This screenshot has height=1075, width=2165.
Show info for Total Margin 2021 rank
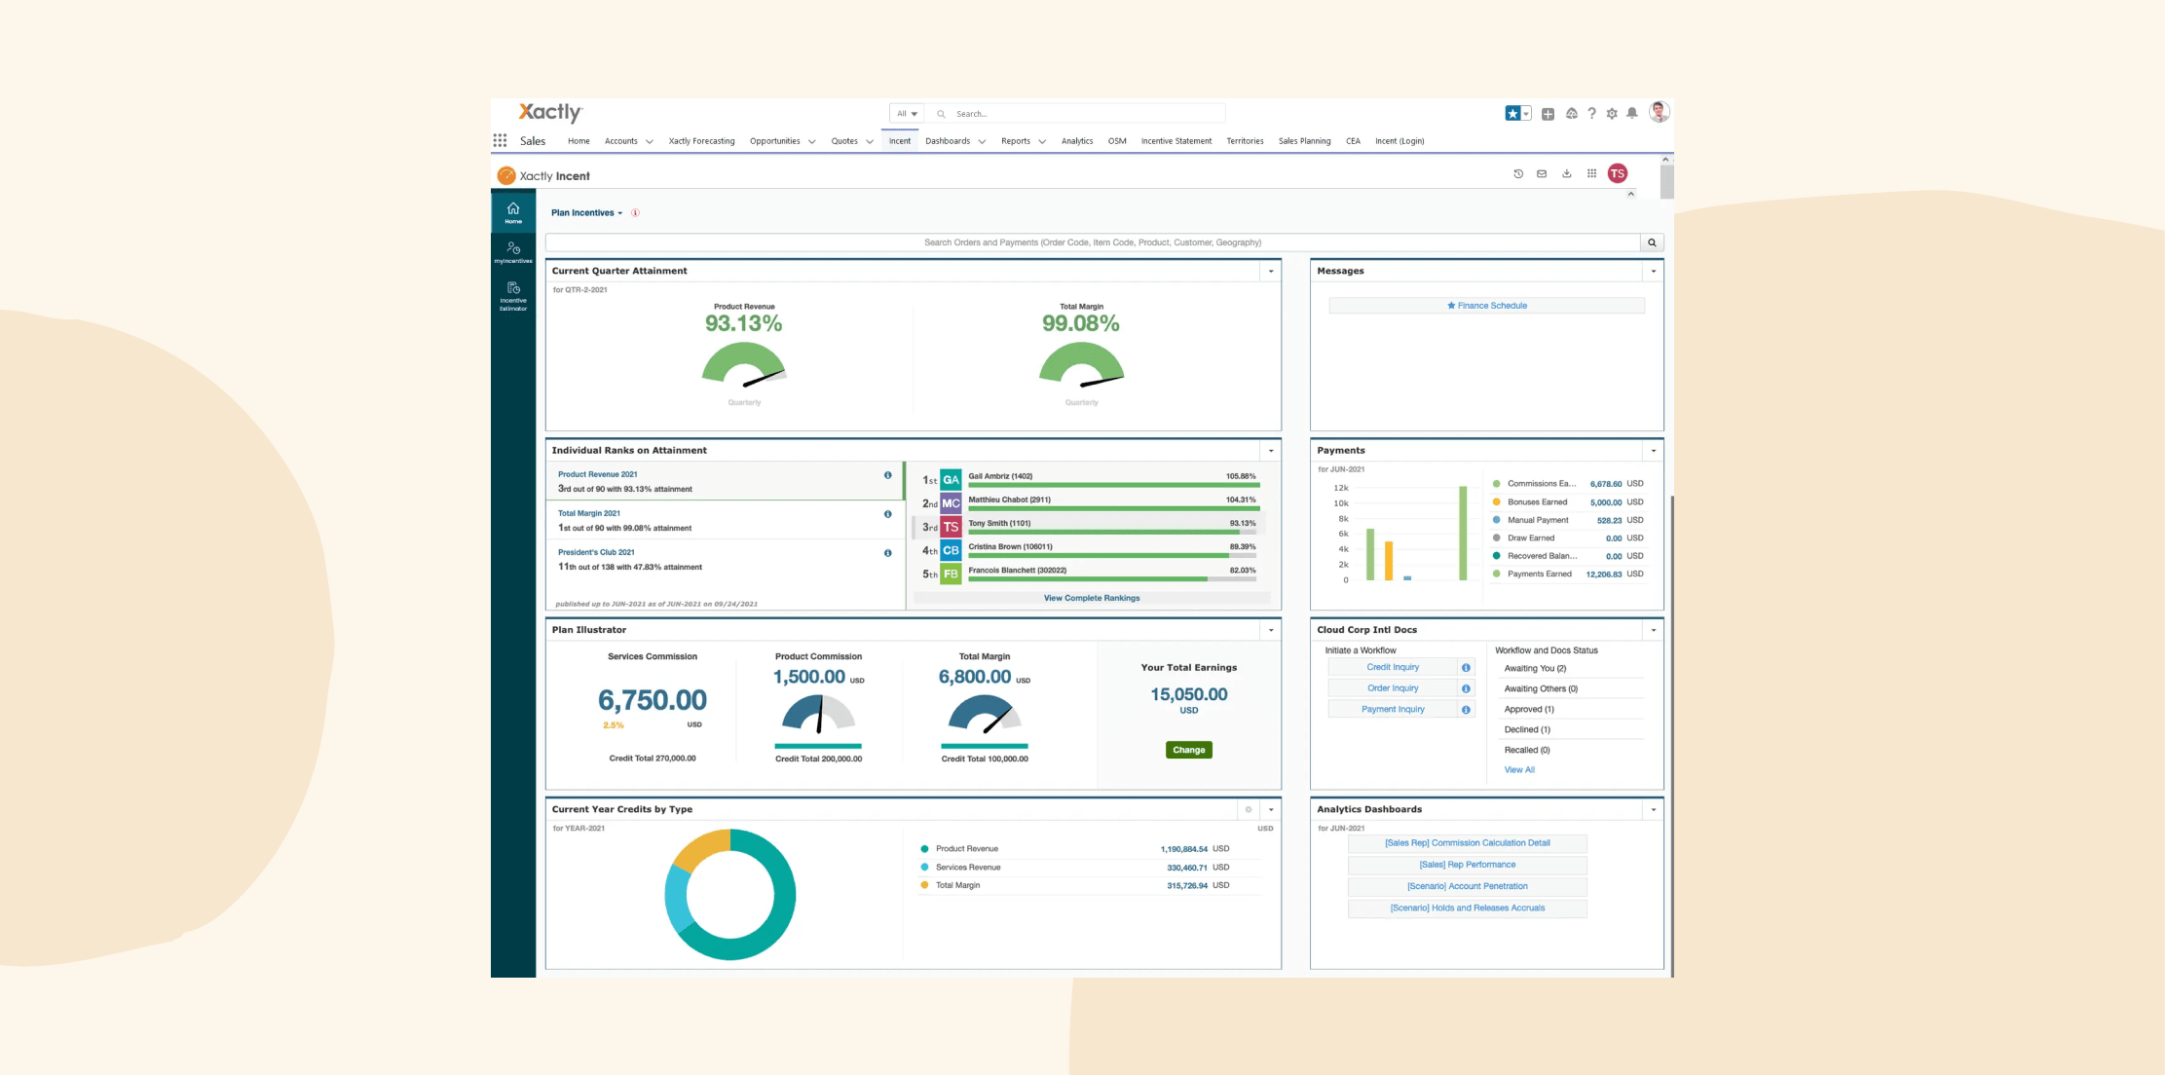[887, 514]
